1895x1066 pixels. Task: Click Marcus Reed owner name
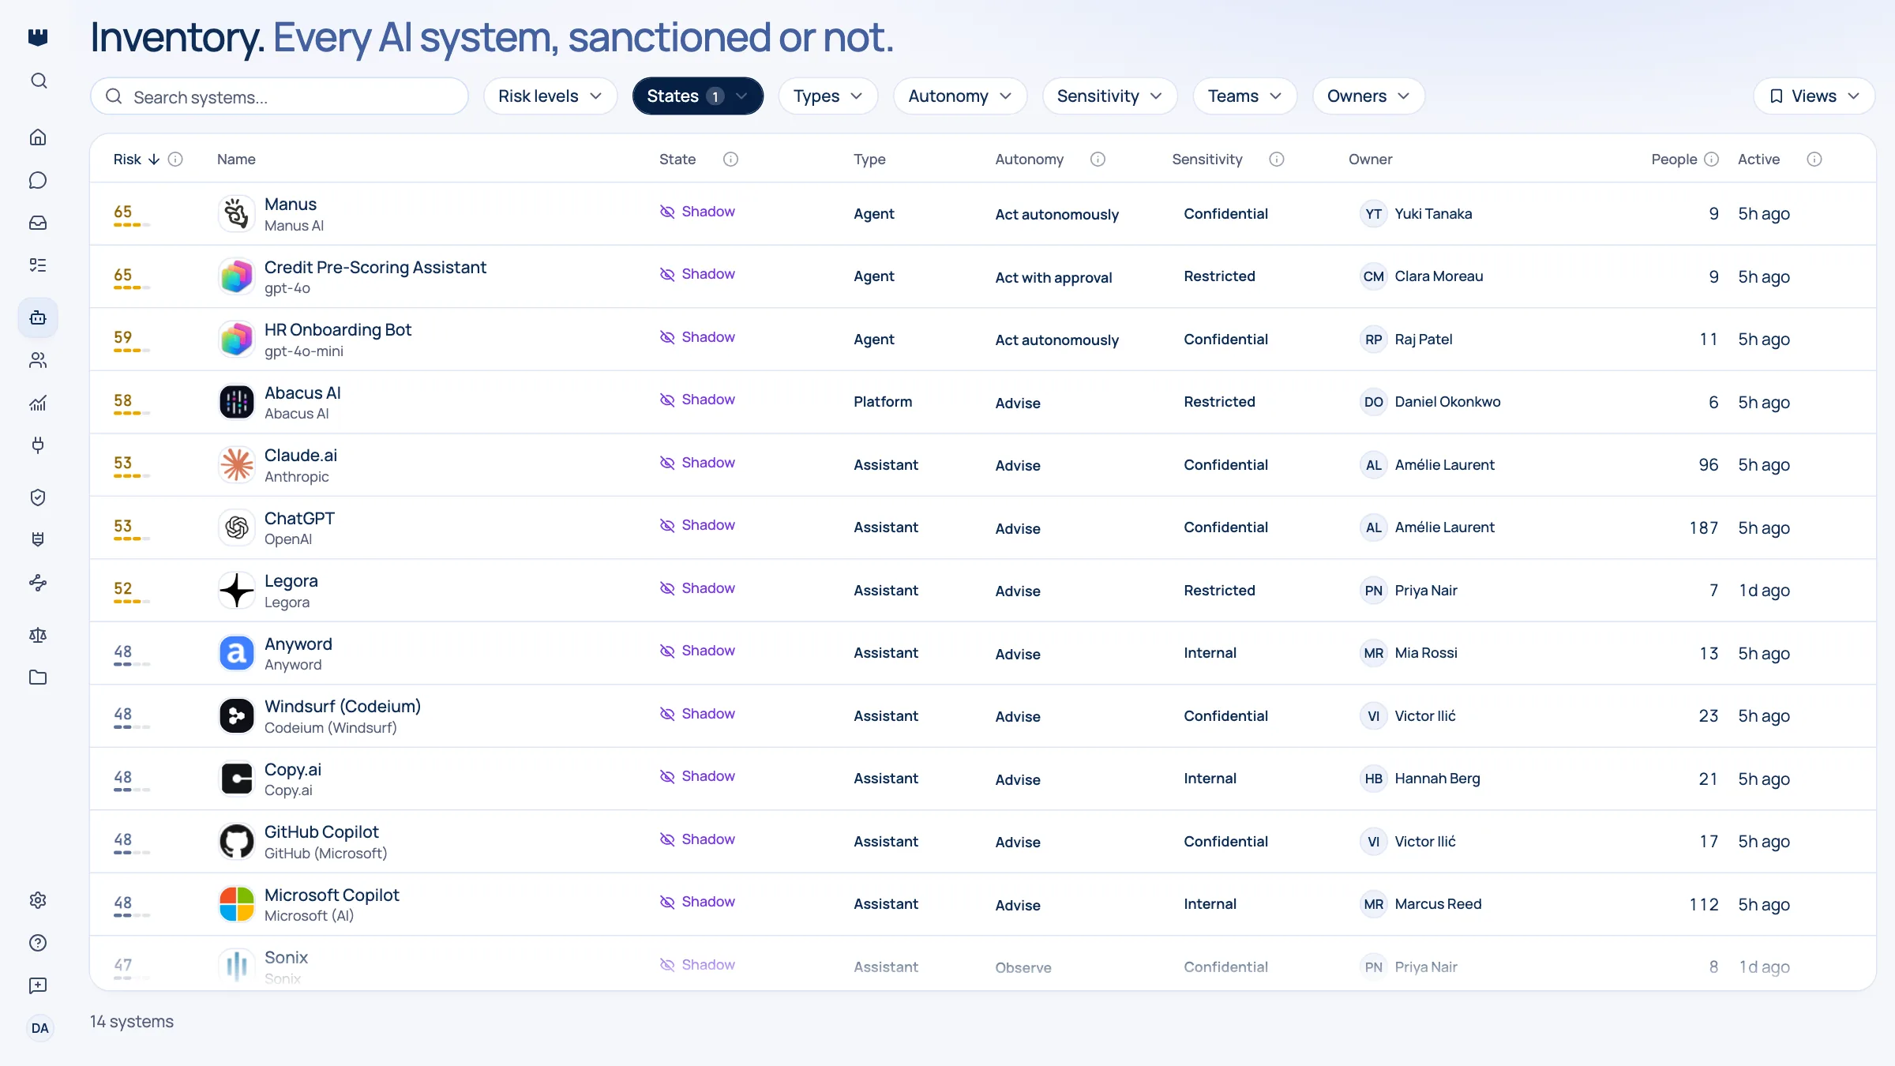(x=1438, y=904)
